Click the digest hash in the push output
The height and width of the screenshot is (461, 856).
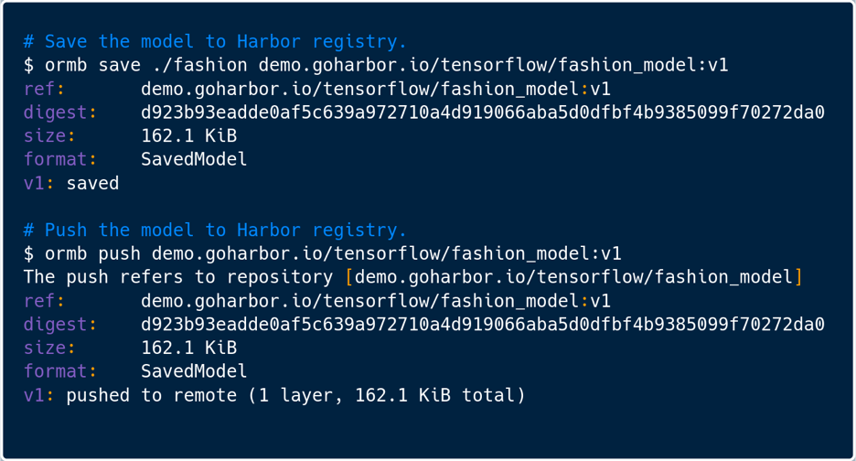(x=482, y=325)
